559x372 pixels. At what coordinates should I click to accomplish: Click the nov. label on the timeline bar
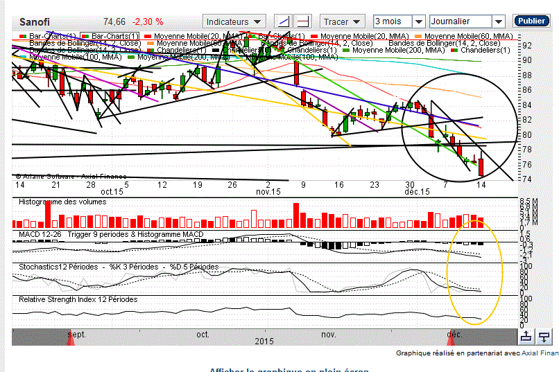point(328,335)
